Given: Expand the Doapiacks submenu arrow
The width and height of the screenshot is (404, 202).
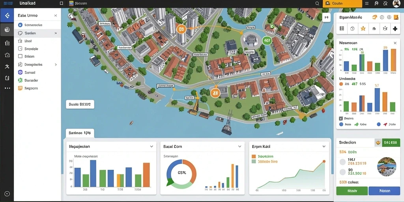Looking at the screenshot, I should point(56,64).
